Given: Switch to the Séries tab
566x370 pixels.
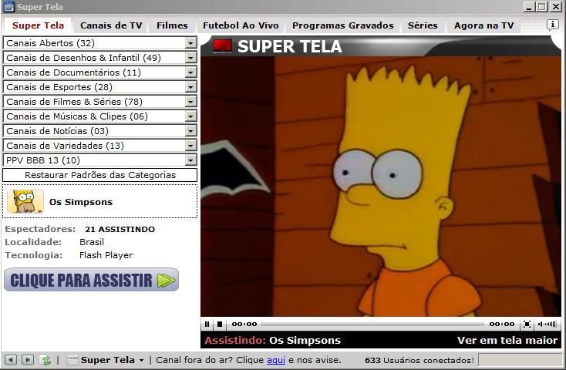Looking at the screenshot, I should point(423,25).
